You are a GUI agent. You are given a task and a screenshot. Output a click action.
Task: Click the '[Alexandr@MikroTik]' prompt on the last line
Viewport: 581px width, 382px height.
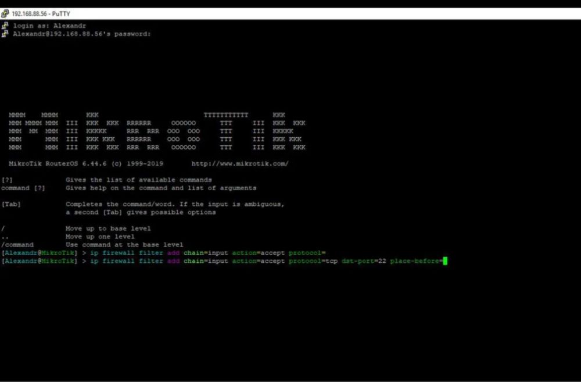point(40,261)
